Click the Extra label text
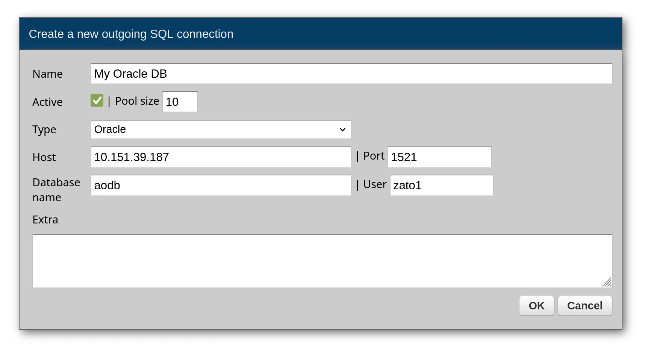648x353 pixels. point(45,220)
